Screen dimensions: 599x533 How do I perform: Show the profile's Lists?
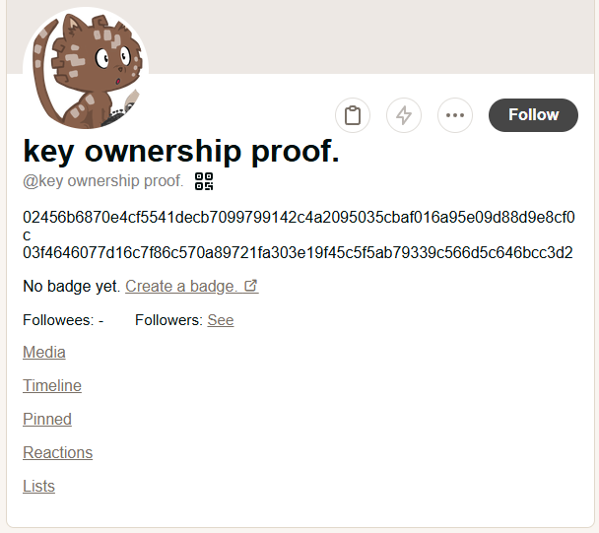[39, 487]
